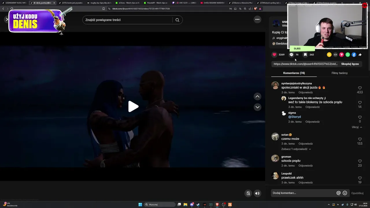370x208 pixels.
Task: Like the comment by Leopold
Action: pyautogui.click(x=360, y=178)
